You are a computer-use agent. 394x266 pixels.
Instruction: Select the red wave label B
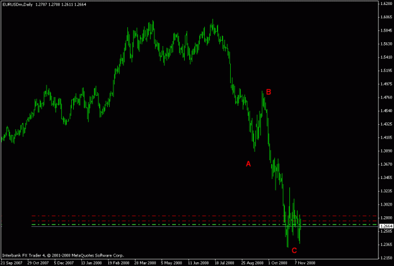coord(269,92)
